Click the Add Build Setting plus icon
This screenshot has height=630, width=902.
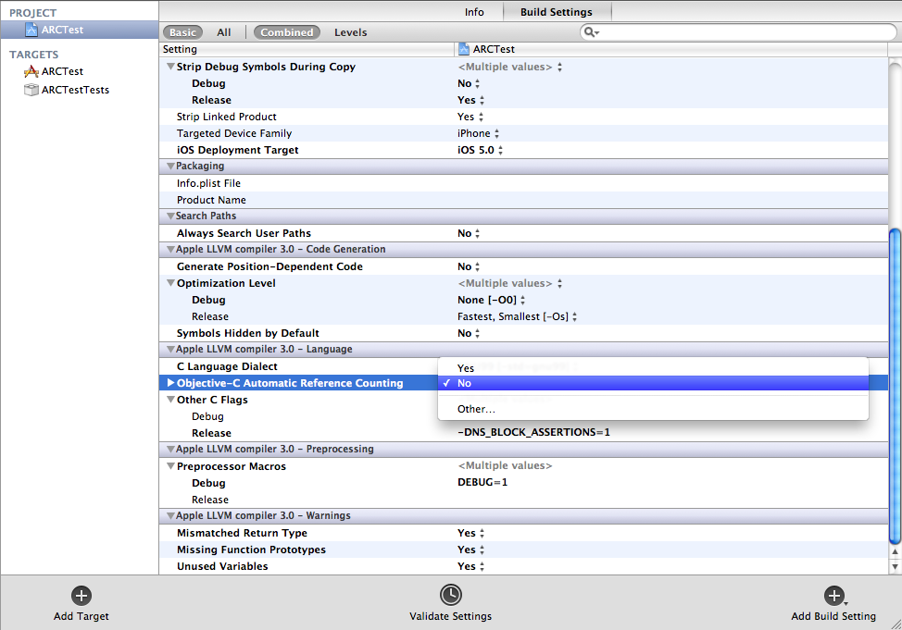(x=834, y=596)
